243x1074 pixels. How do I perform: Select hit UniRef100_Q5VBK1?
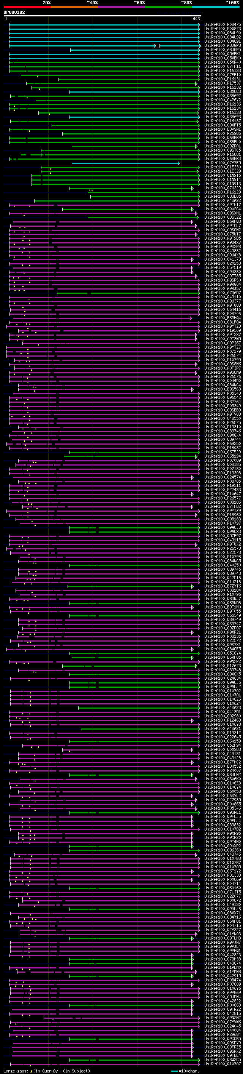tap(222, 54)
